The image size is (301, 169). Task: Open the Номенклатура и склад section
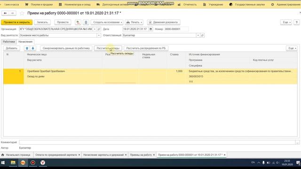(x=74, y=4)
